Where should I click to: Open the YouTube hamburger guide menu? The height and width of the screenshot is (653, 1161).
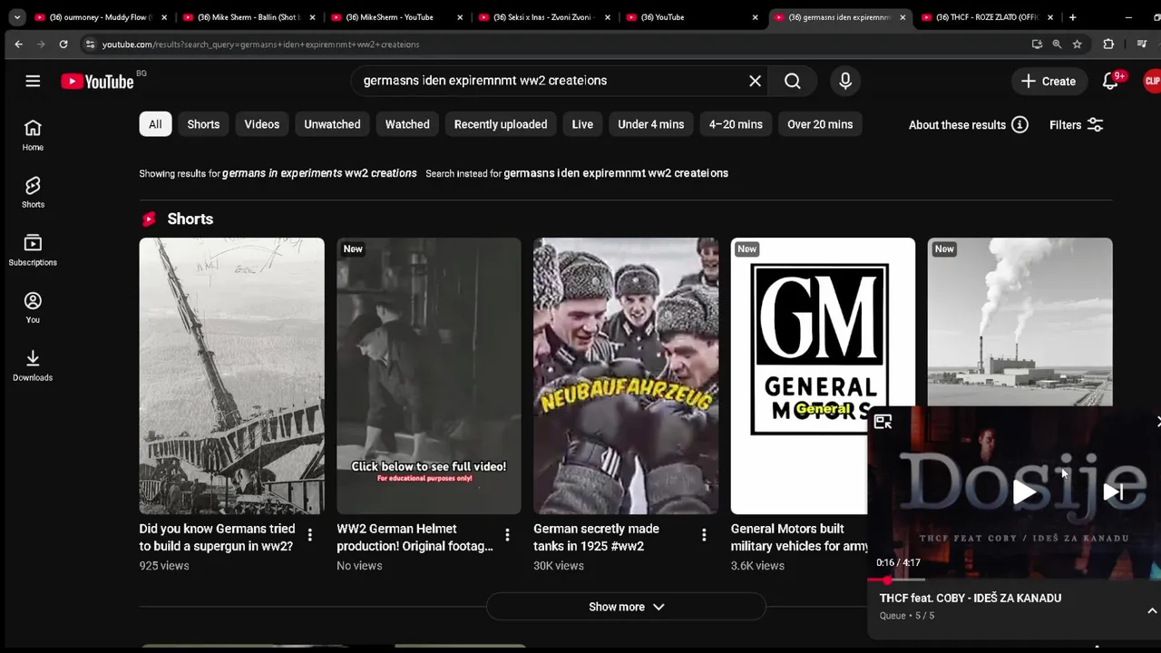pos(33,81)
